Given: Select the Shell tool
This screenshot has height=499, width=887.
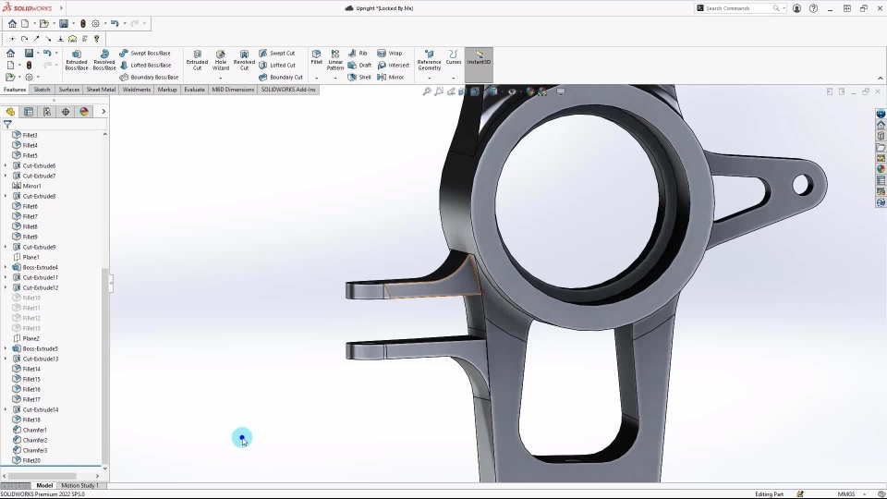Looking at the screenshot, I should point(359,78).
